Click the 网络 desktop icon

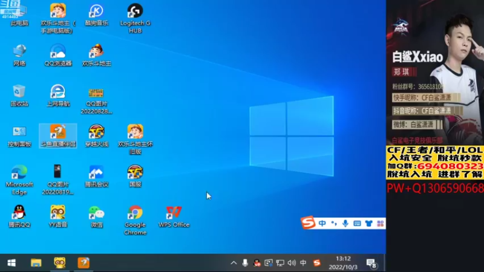click(x=19, y=55)
